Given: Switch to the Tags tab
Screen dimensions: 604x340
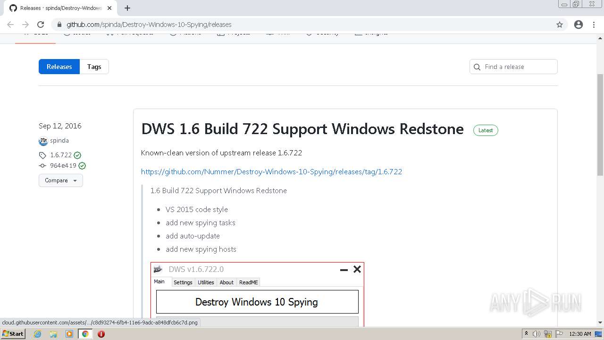Looking at the screenshot, I should pos(94,67).
